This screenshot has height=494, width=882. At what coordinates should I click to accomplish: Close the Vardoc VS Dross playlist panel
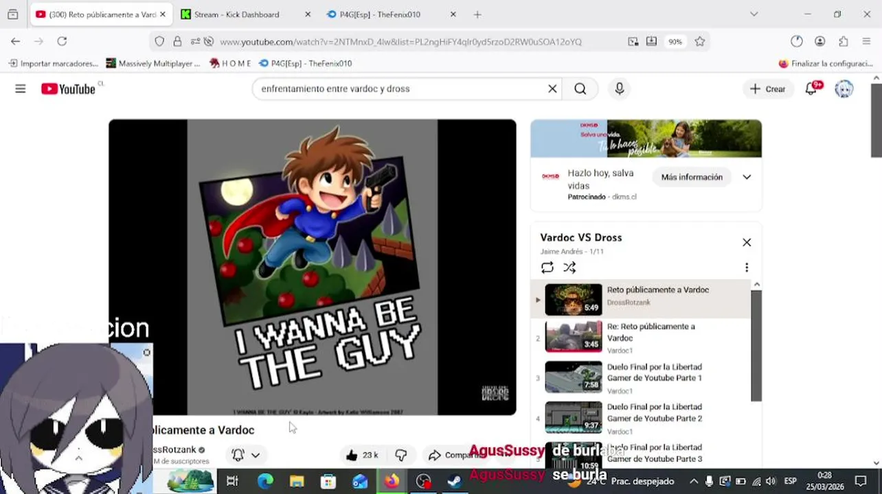[747, 242]
